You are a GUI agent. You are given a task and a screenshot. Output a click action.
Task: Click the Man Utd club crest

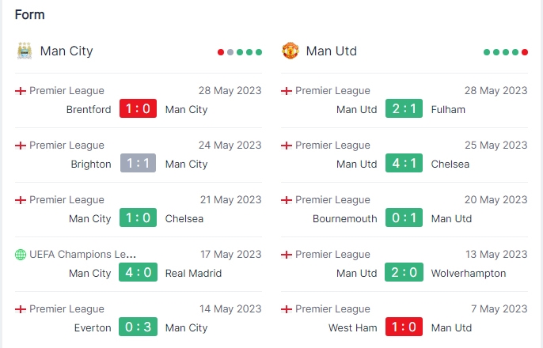(x=290, y=51)
